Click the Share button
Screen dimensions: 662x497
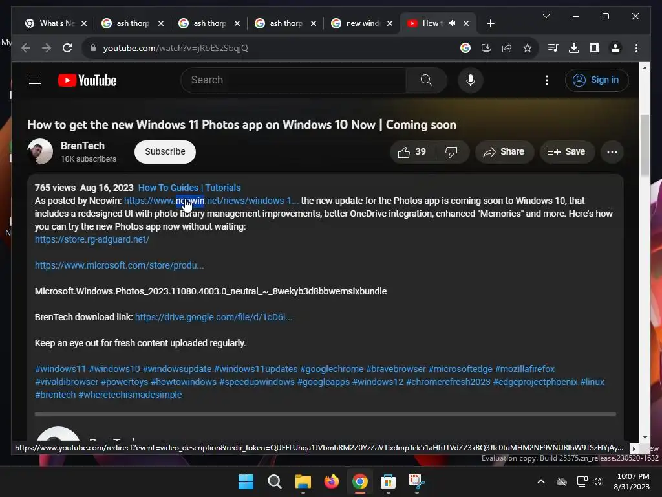(x=504, y=151)
